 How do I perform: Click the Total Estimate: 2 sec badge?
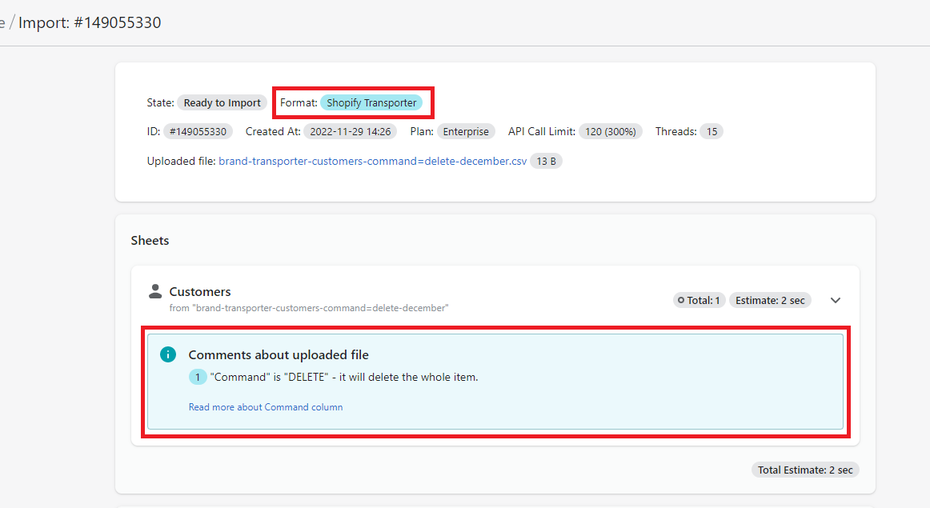804,470
